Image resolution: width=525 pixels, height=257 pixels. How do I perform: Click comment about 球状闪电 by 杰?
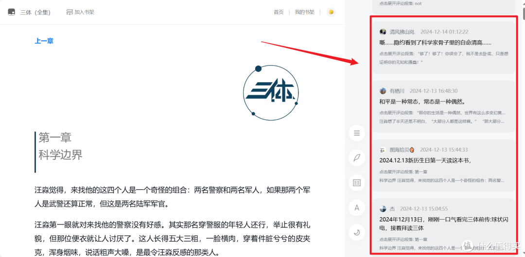444,223
